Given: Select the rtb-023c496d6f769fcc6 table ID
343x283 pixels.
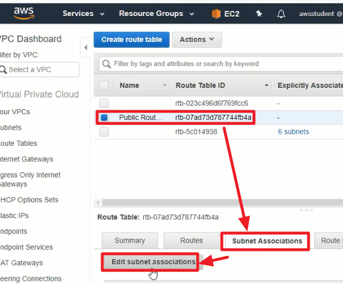Looking at the screenshot, I should click(x=211, y=103).
